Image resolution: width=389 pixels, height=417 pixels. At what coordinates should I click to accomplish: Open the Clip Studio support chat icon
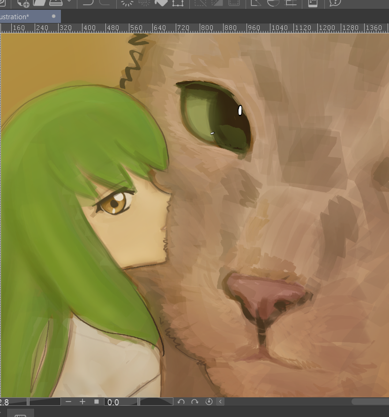335,2
